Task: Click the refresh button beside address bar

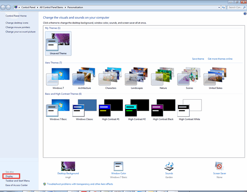Action: (x=223, y=7)
